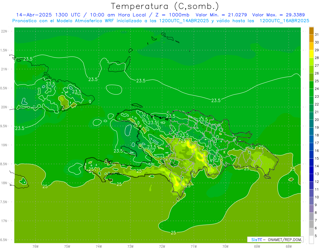Click "Valor Max. = 29.3389" text
This screenshot has width=324, height=250.
pos(278,15)
